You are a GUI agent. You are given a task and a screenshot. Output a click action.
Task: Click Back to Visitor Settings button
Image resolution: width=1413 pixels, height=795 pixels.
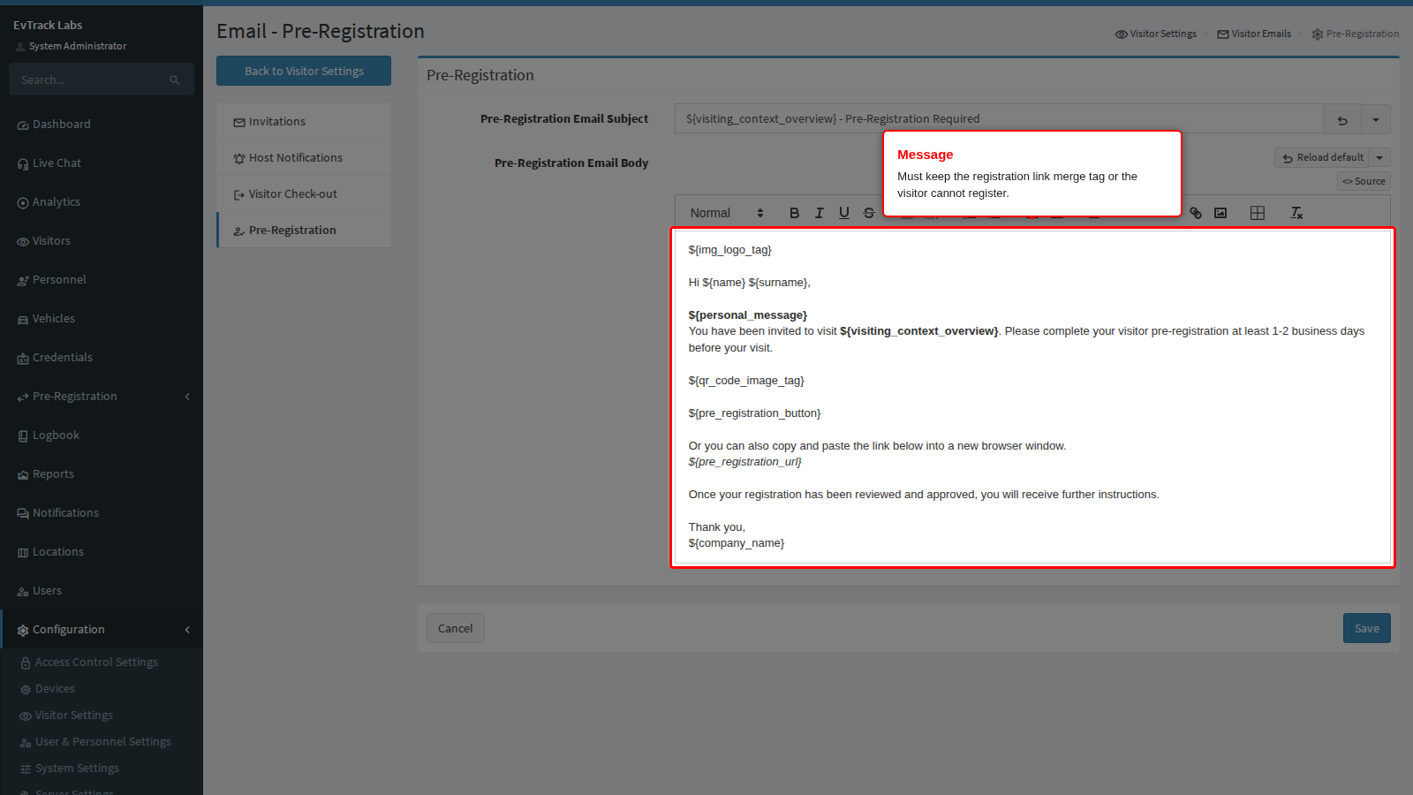[304, 71]
